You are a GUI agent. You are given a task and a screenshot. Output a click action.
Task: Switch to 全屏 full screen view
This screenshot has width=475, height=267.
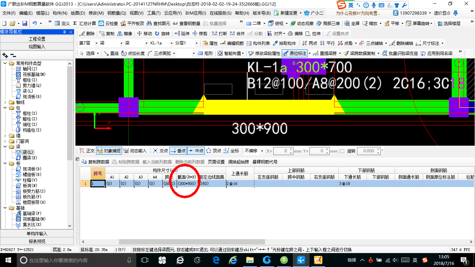point(352,23)
